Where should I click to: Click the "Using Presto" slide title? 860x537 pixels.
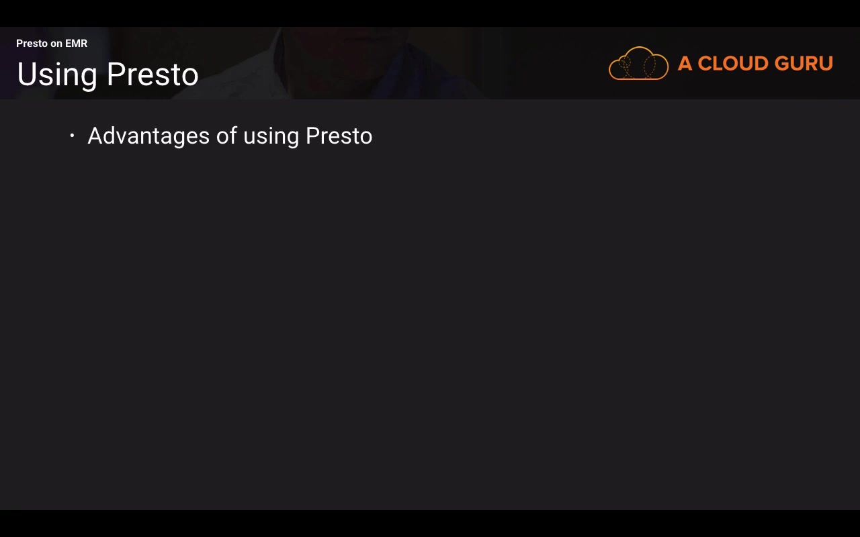(x=107, y=75)
